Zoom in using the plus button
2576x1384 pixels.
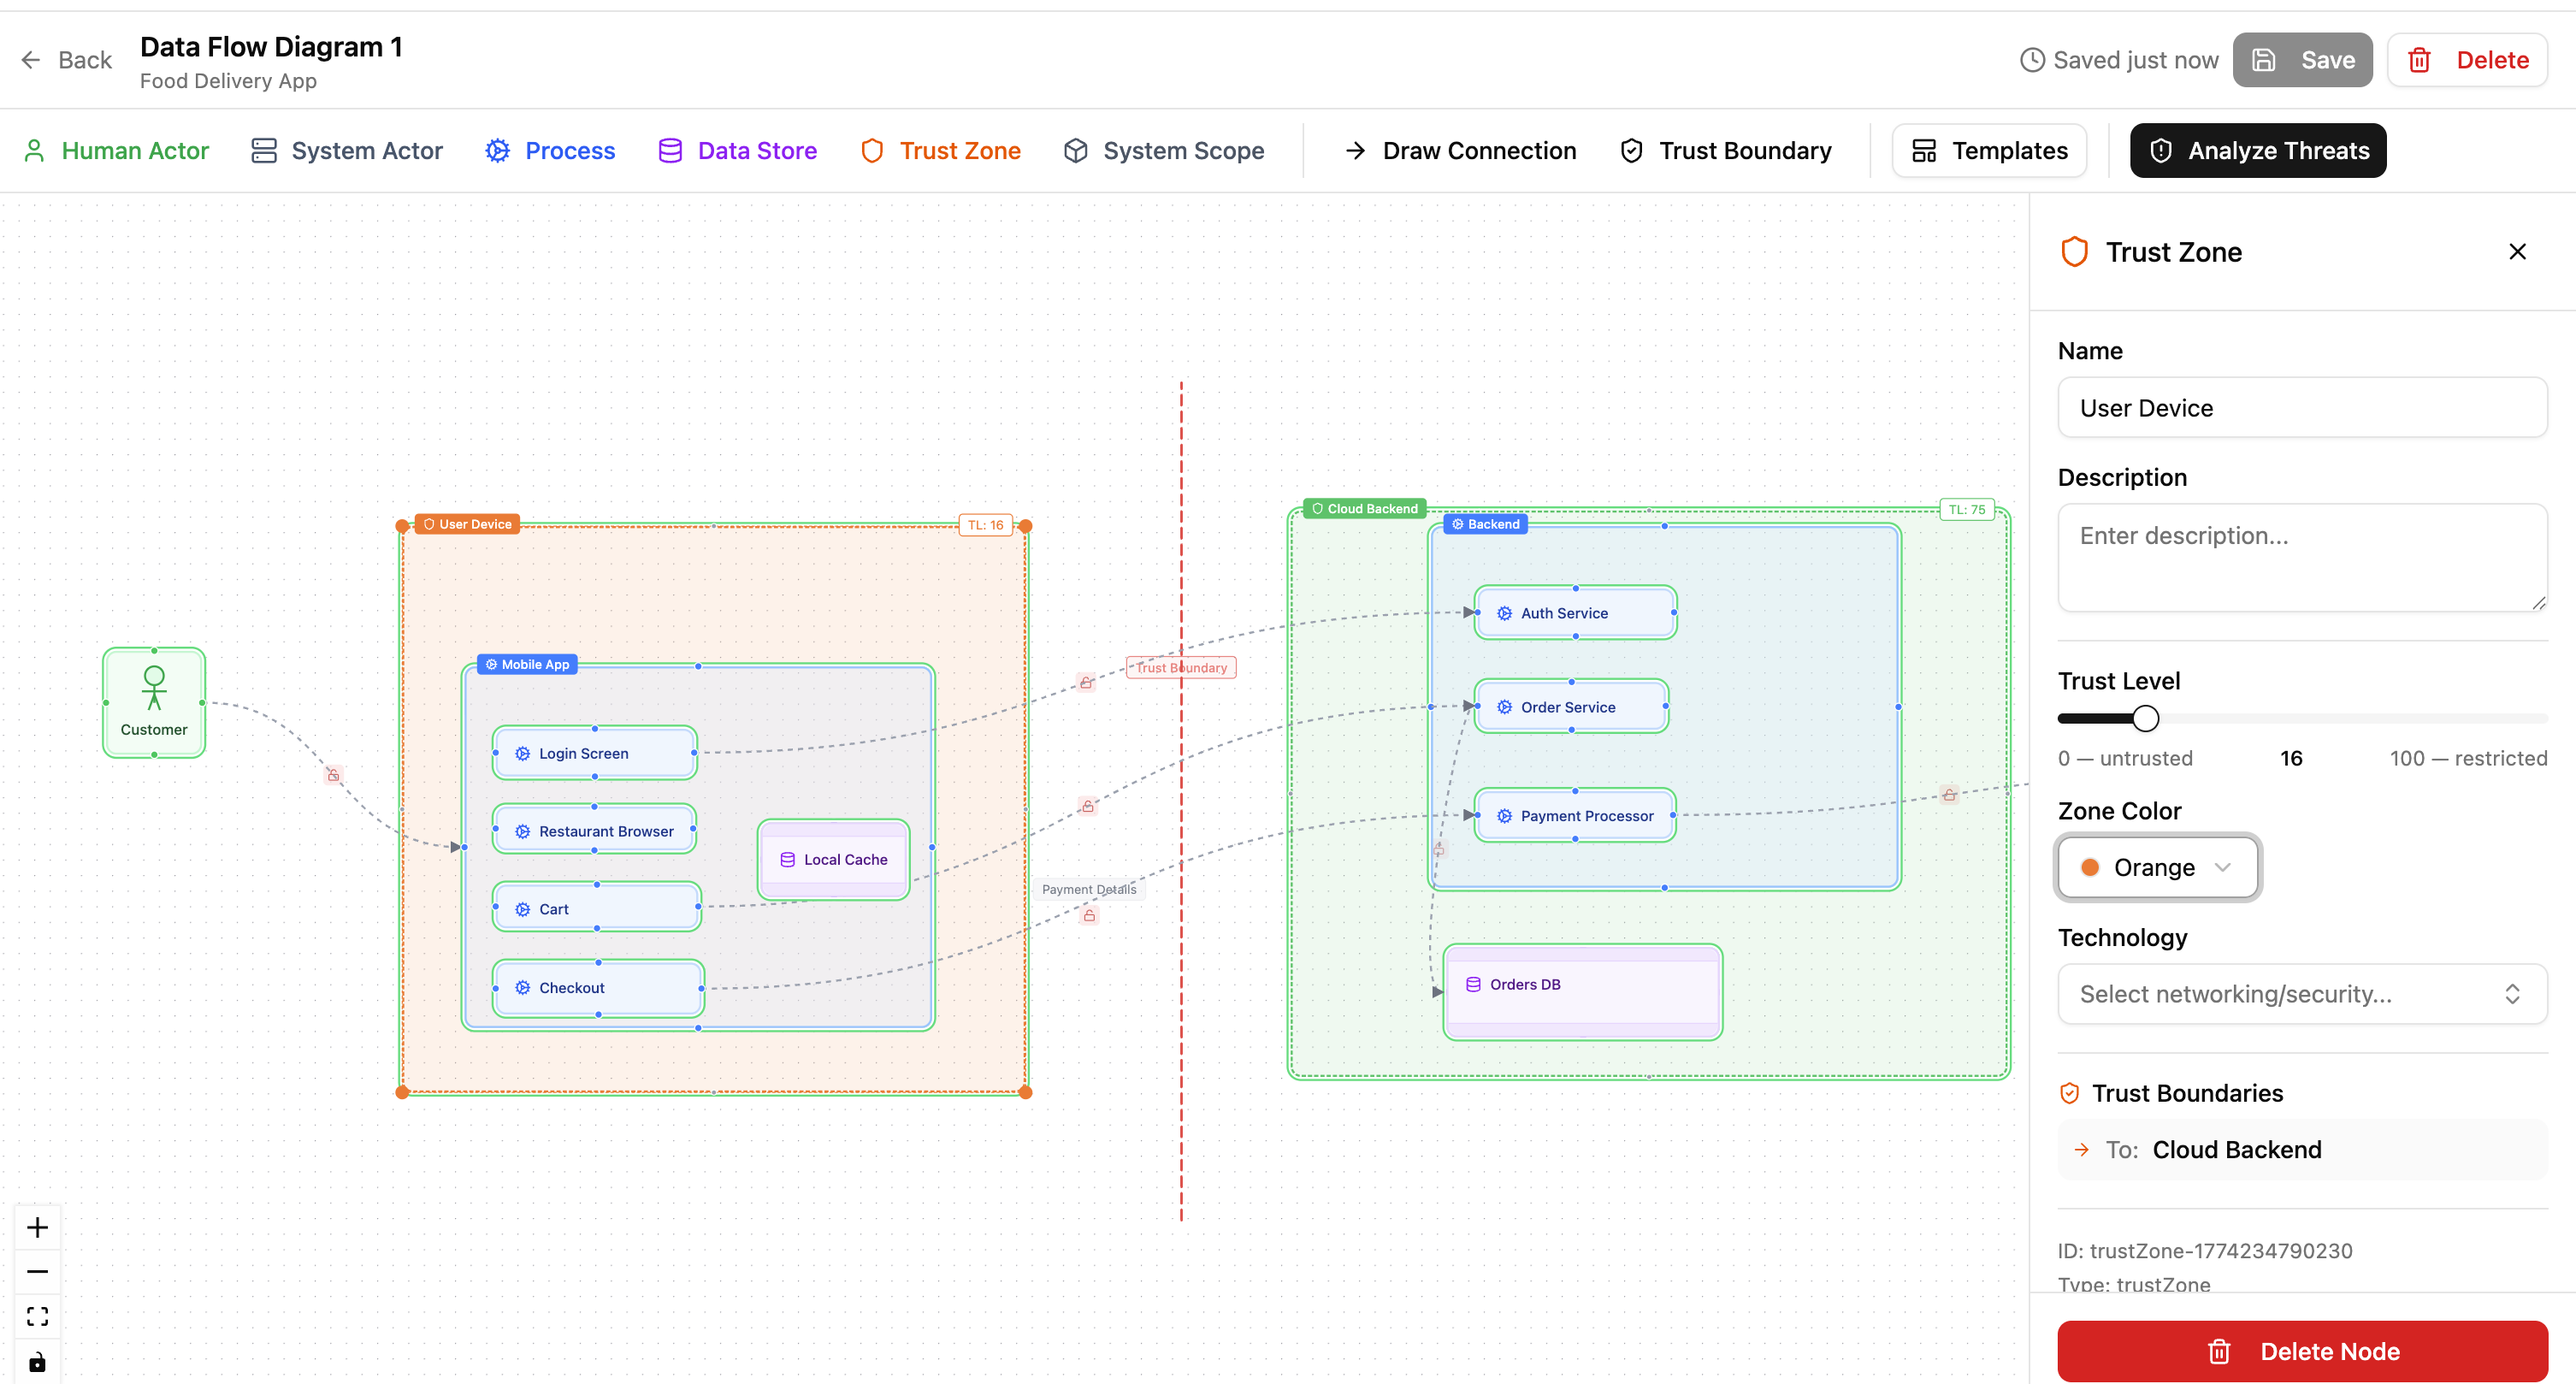pyautogui.click(x=37, y=1227)
